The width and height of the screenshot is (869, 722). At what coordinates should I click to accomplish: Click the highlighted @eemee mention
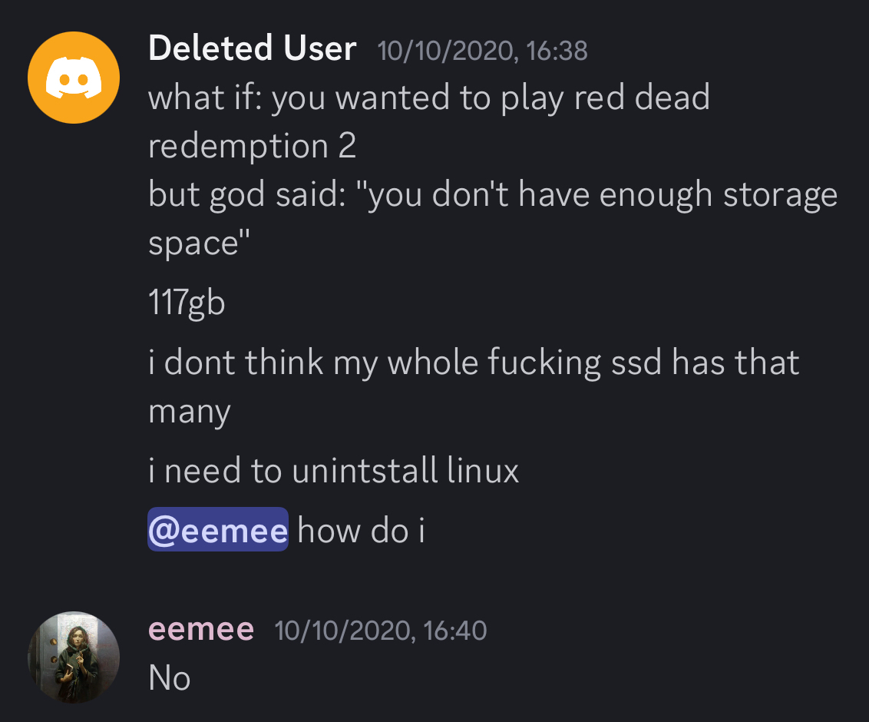coord(217,530)
